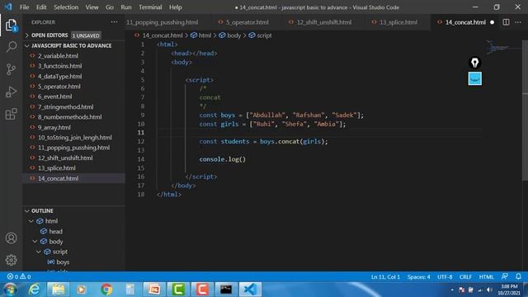The width and height of the screenshot is (528, 297).
Task: Open File Explorer from taskbar
Action: (59, 290)
